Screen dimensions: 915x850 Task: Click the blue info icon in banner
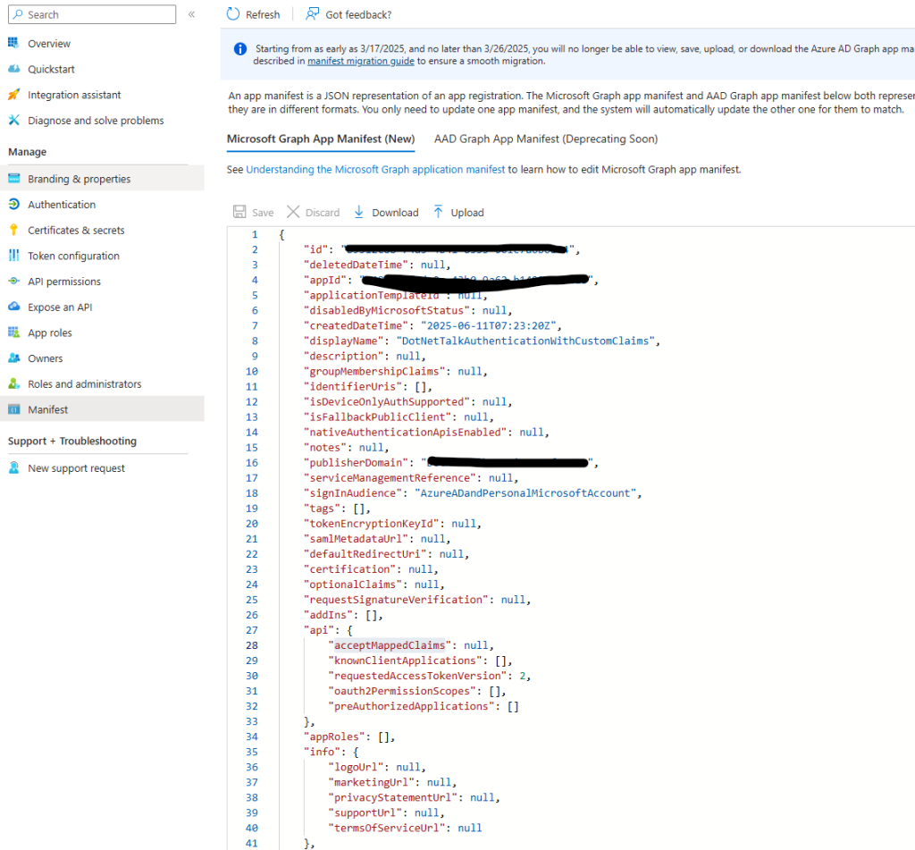(x=239, y=49)
